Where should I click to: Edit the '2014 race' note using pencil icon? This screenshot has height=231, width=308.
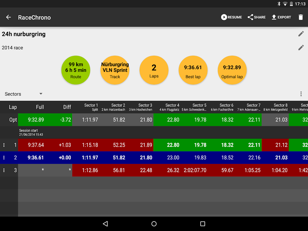(x=301, y=47)
